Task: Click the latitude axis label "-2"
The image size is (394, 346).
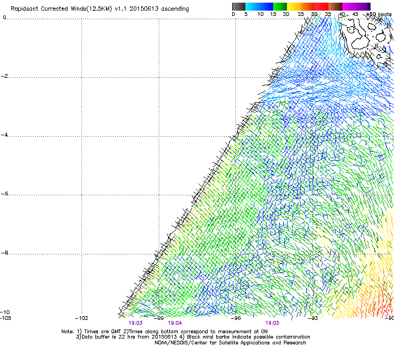Action: [x=4, y=76]
